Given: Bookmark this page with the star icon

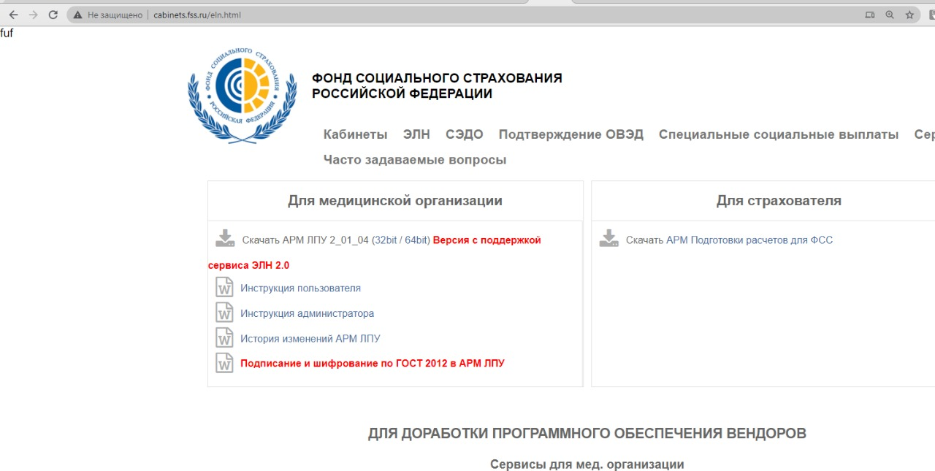Looking at the screenshot, I should click(x=909, y=15).
